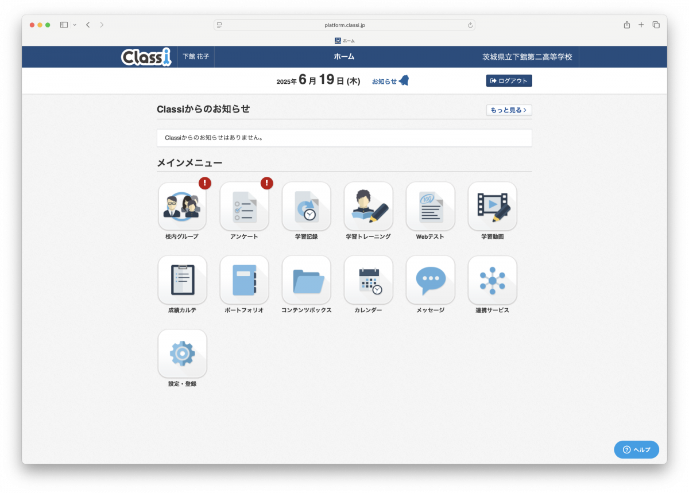Screen dimensions: 689x493
Task: Open the メッセージ speech bubble icon
Action: click(430, 280)
